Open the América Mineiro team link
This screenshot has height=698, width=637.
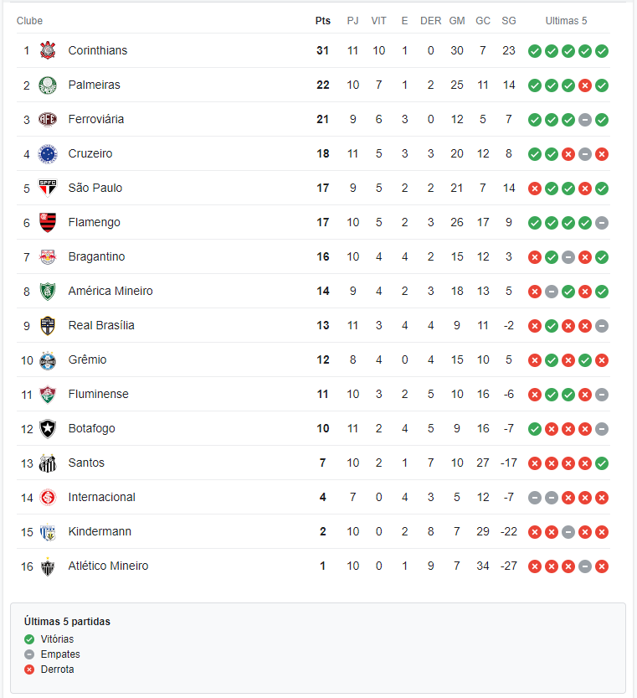click(110, 291)
